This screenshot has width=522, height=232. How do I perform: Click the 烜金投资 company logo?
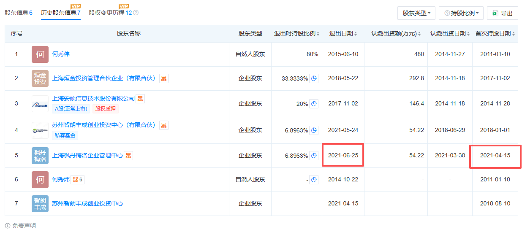40,78
